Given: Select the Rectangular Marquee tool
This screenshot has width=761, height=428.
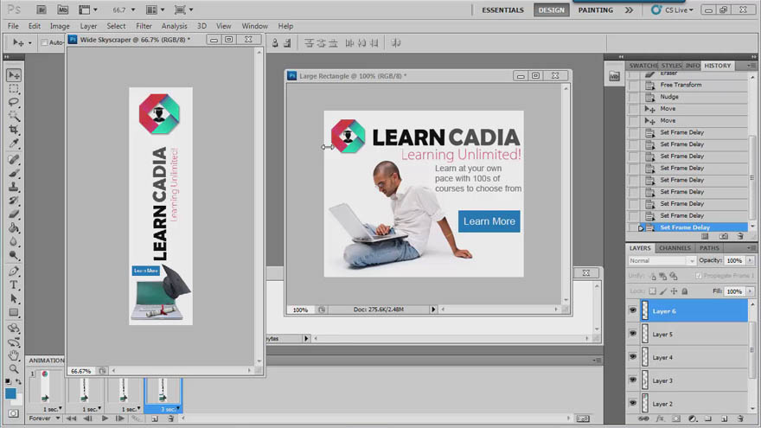Looking at the screenshot, I should pos(14,89).
